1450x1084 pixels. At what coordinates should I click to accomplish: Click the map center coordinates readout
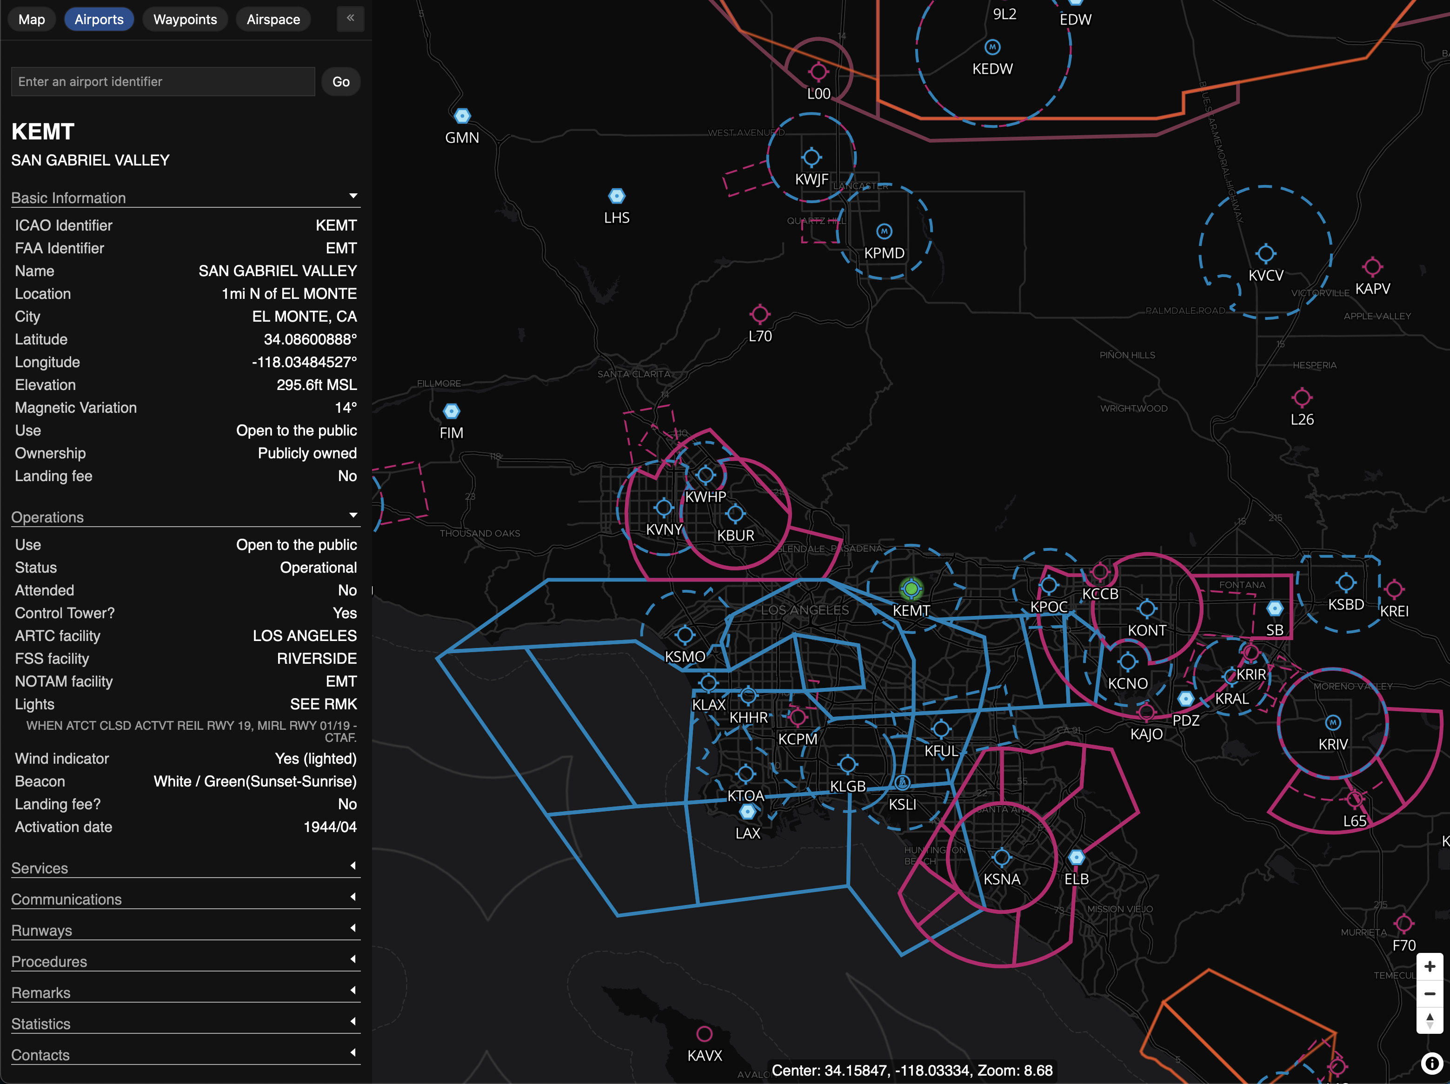pos(912,1070)
